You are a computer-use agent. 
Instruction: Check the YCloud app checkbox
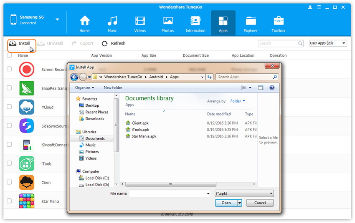click(x=9, y=107)
